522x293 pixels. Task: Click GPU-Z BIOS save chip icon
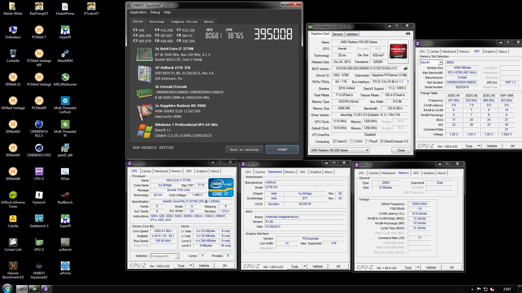[x=406, y=68]
